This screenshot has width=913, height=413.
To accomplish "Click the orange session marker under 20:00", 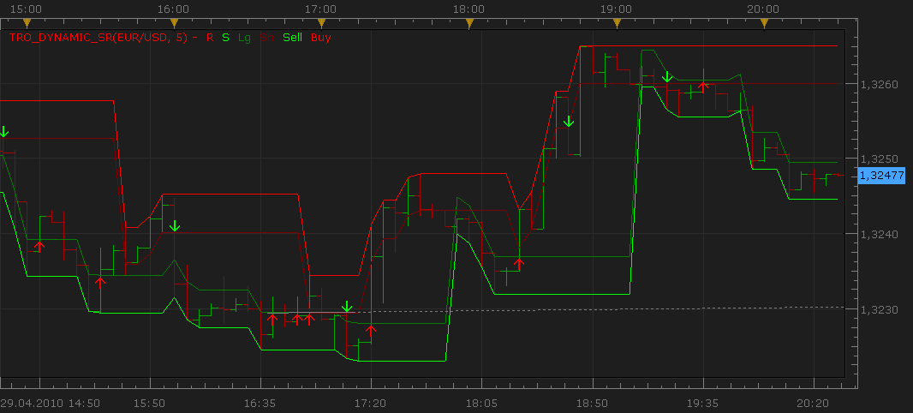I will tap(765, 23).
